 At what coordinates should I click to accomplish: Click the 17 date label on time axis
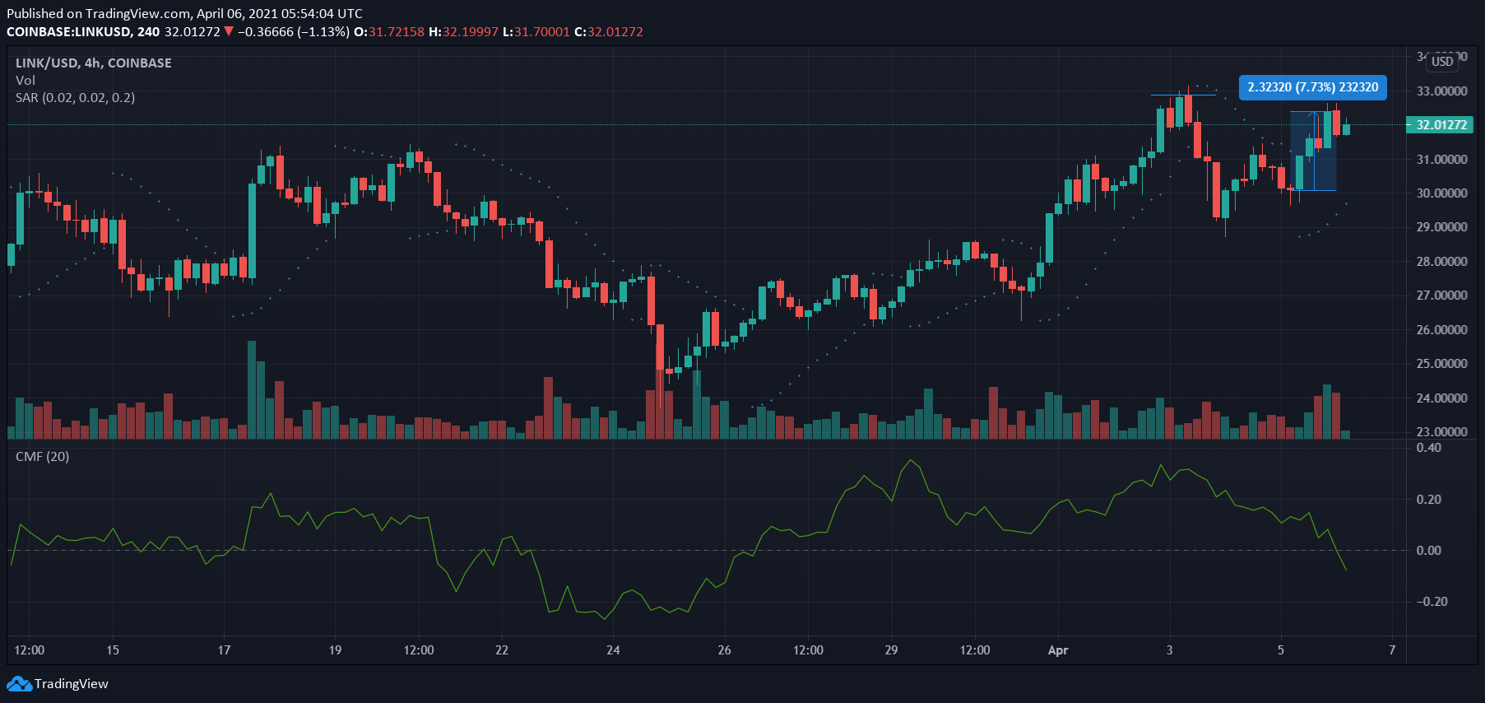224,650
